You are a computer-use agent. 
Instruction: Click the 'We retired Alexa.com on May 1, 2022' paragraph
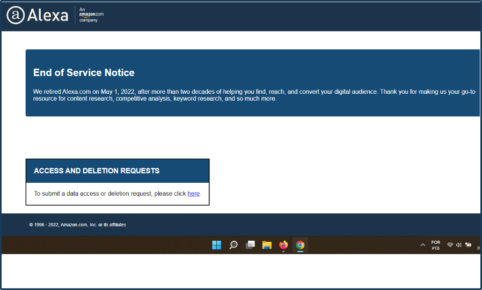coord(254,95)
